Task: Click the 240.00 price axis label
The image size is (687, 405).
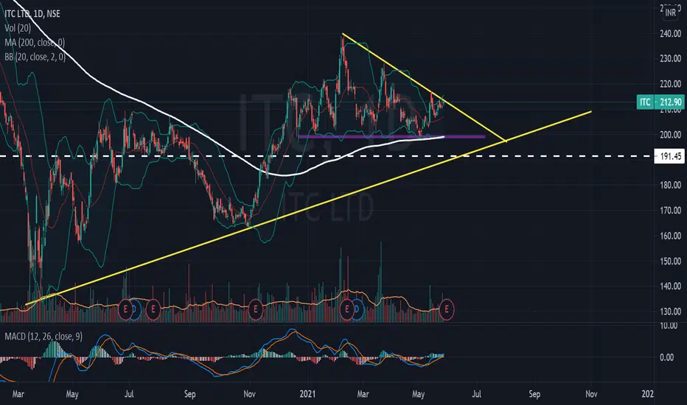Action: pos(670,34)
